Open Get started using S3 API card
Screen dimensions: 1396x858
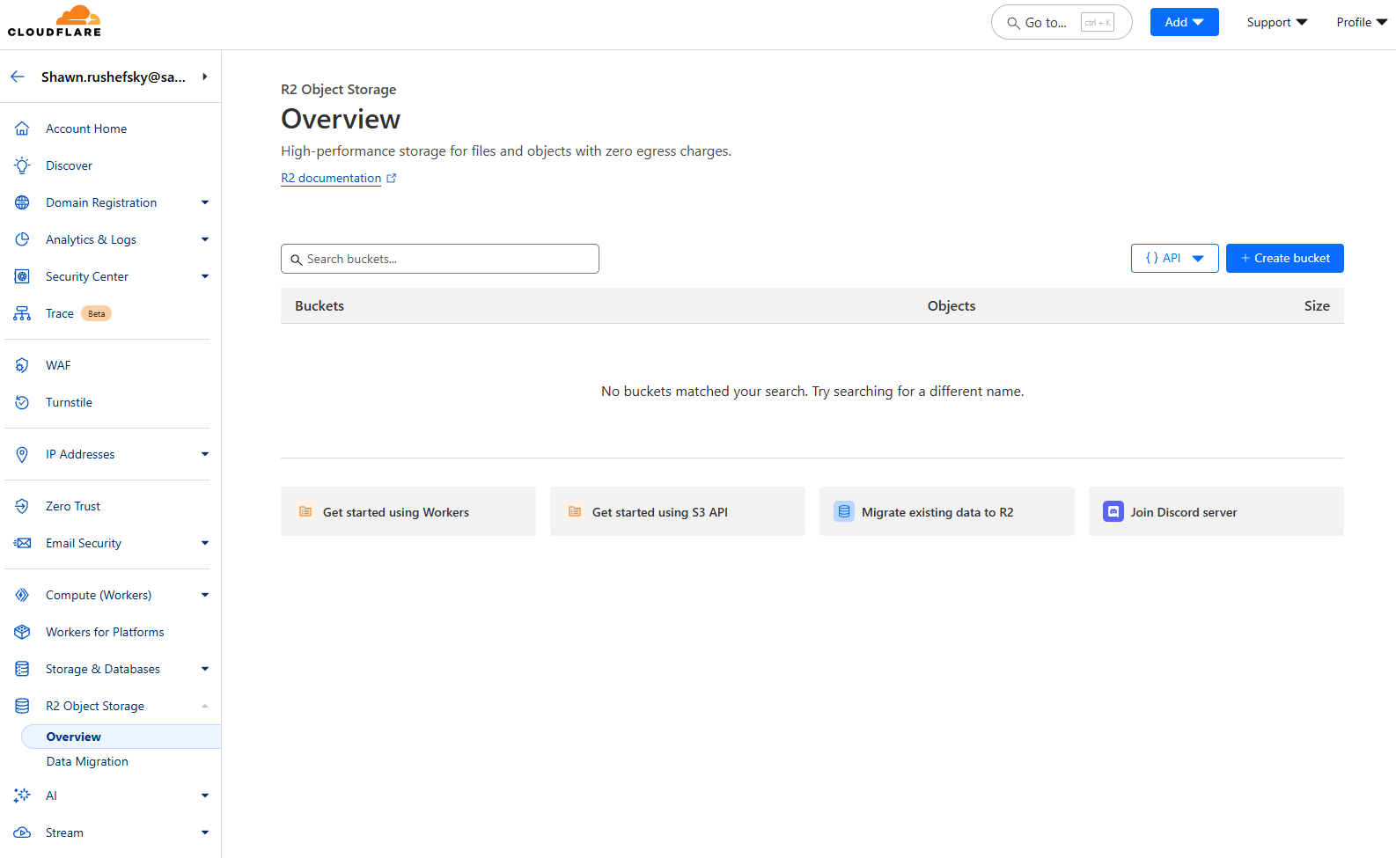(x=678, y=511)
